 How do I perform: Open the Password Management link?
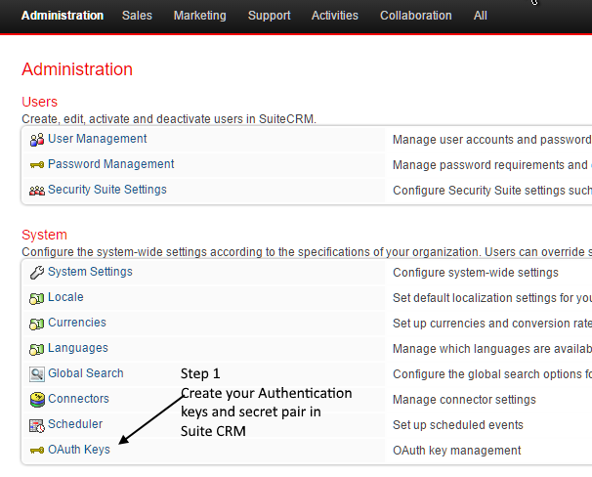coord(110,164)
